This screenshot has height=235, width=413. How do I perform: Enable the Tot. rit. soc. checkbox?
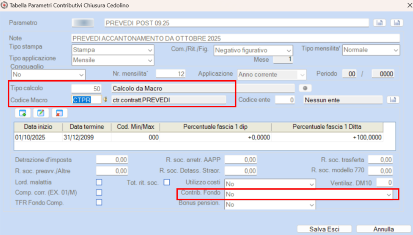[x=167, y=183]
